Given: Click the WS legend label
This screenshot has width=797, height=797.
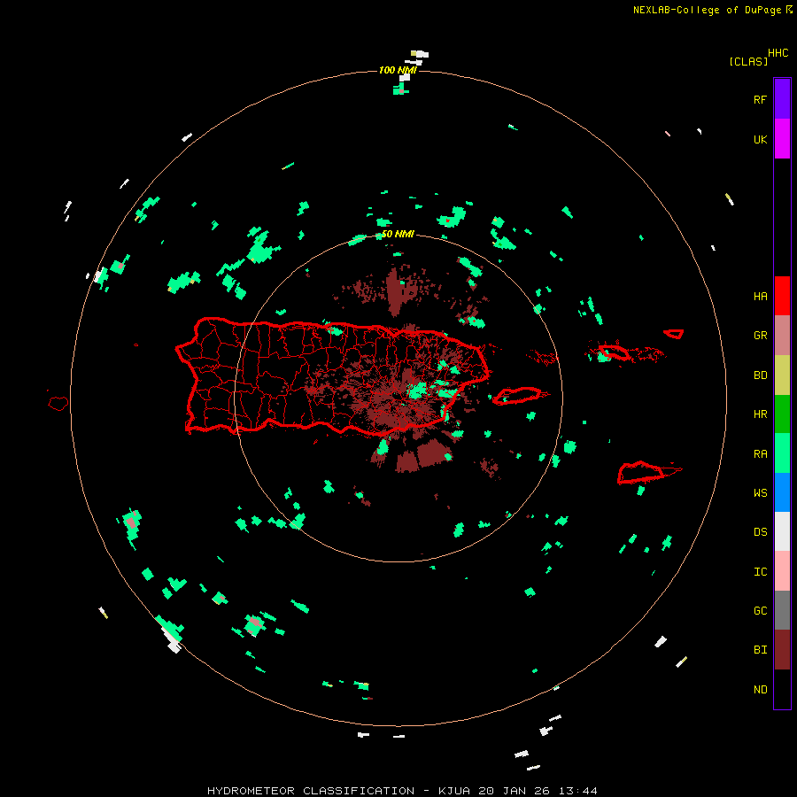Looking at the screenshot, I should 760,492.
